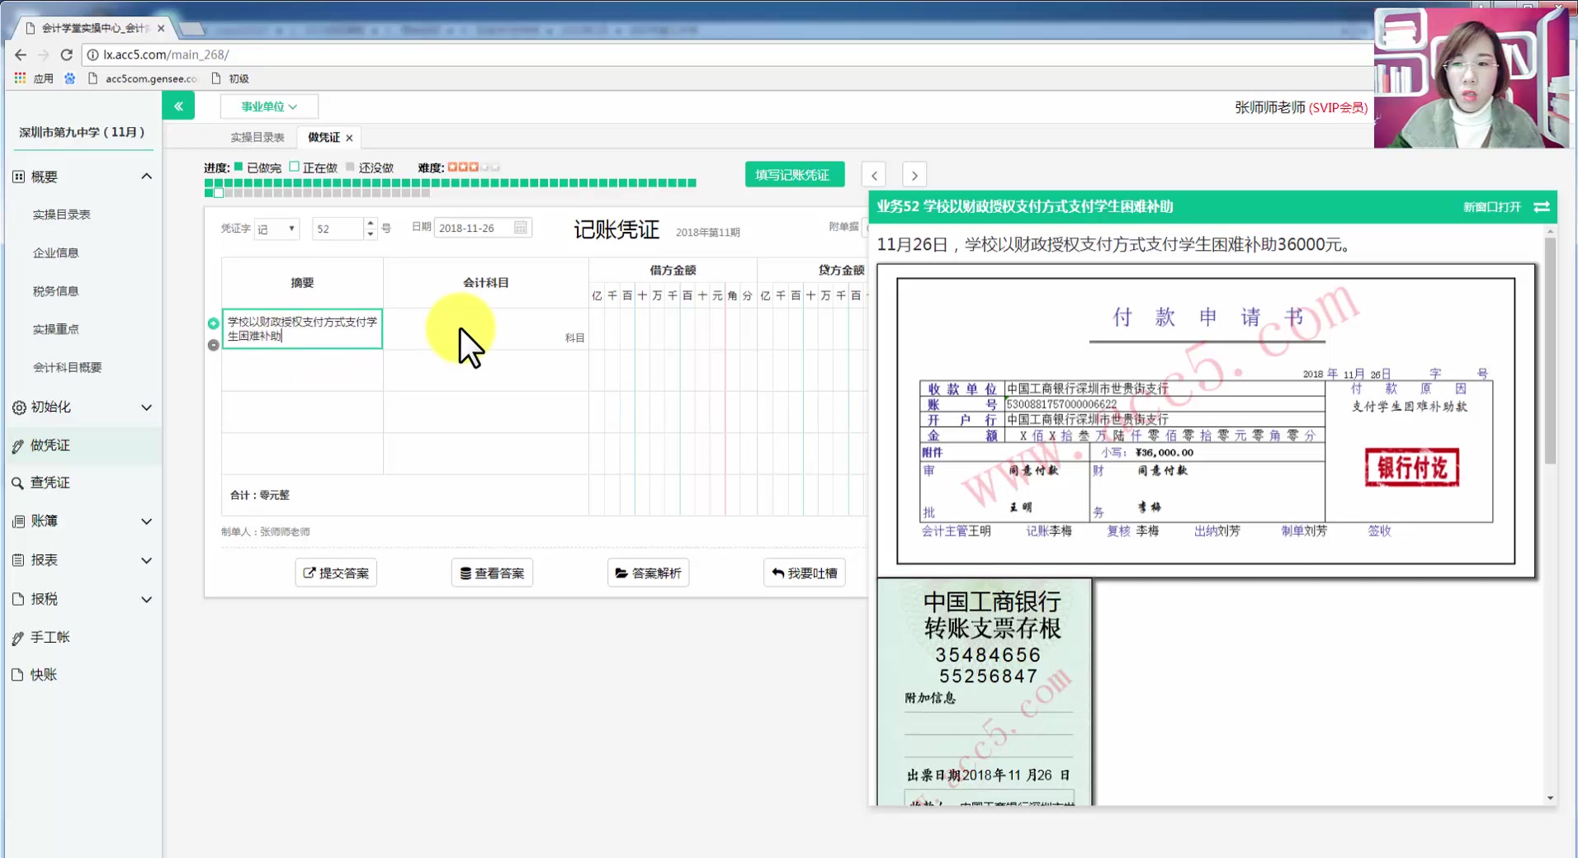This screenshot has width=1578, height=858.
Task: Switch to 做凭证 tab
Action: [x=324, y=138]
